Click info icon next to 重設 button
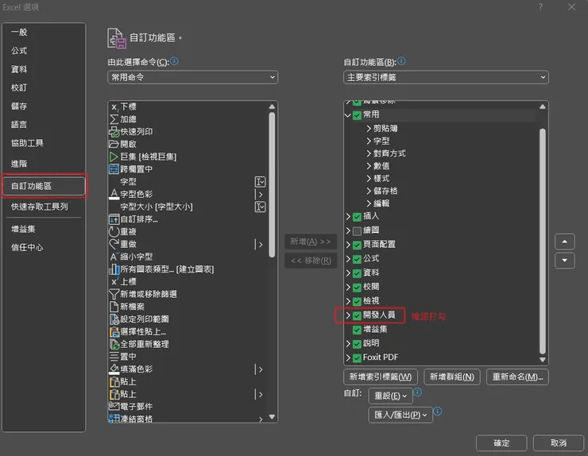This screenshot has width=588, height=456. click(x=417, y=392)
